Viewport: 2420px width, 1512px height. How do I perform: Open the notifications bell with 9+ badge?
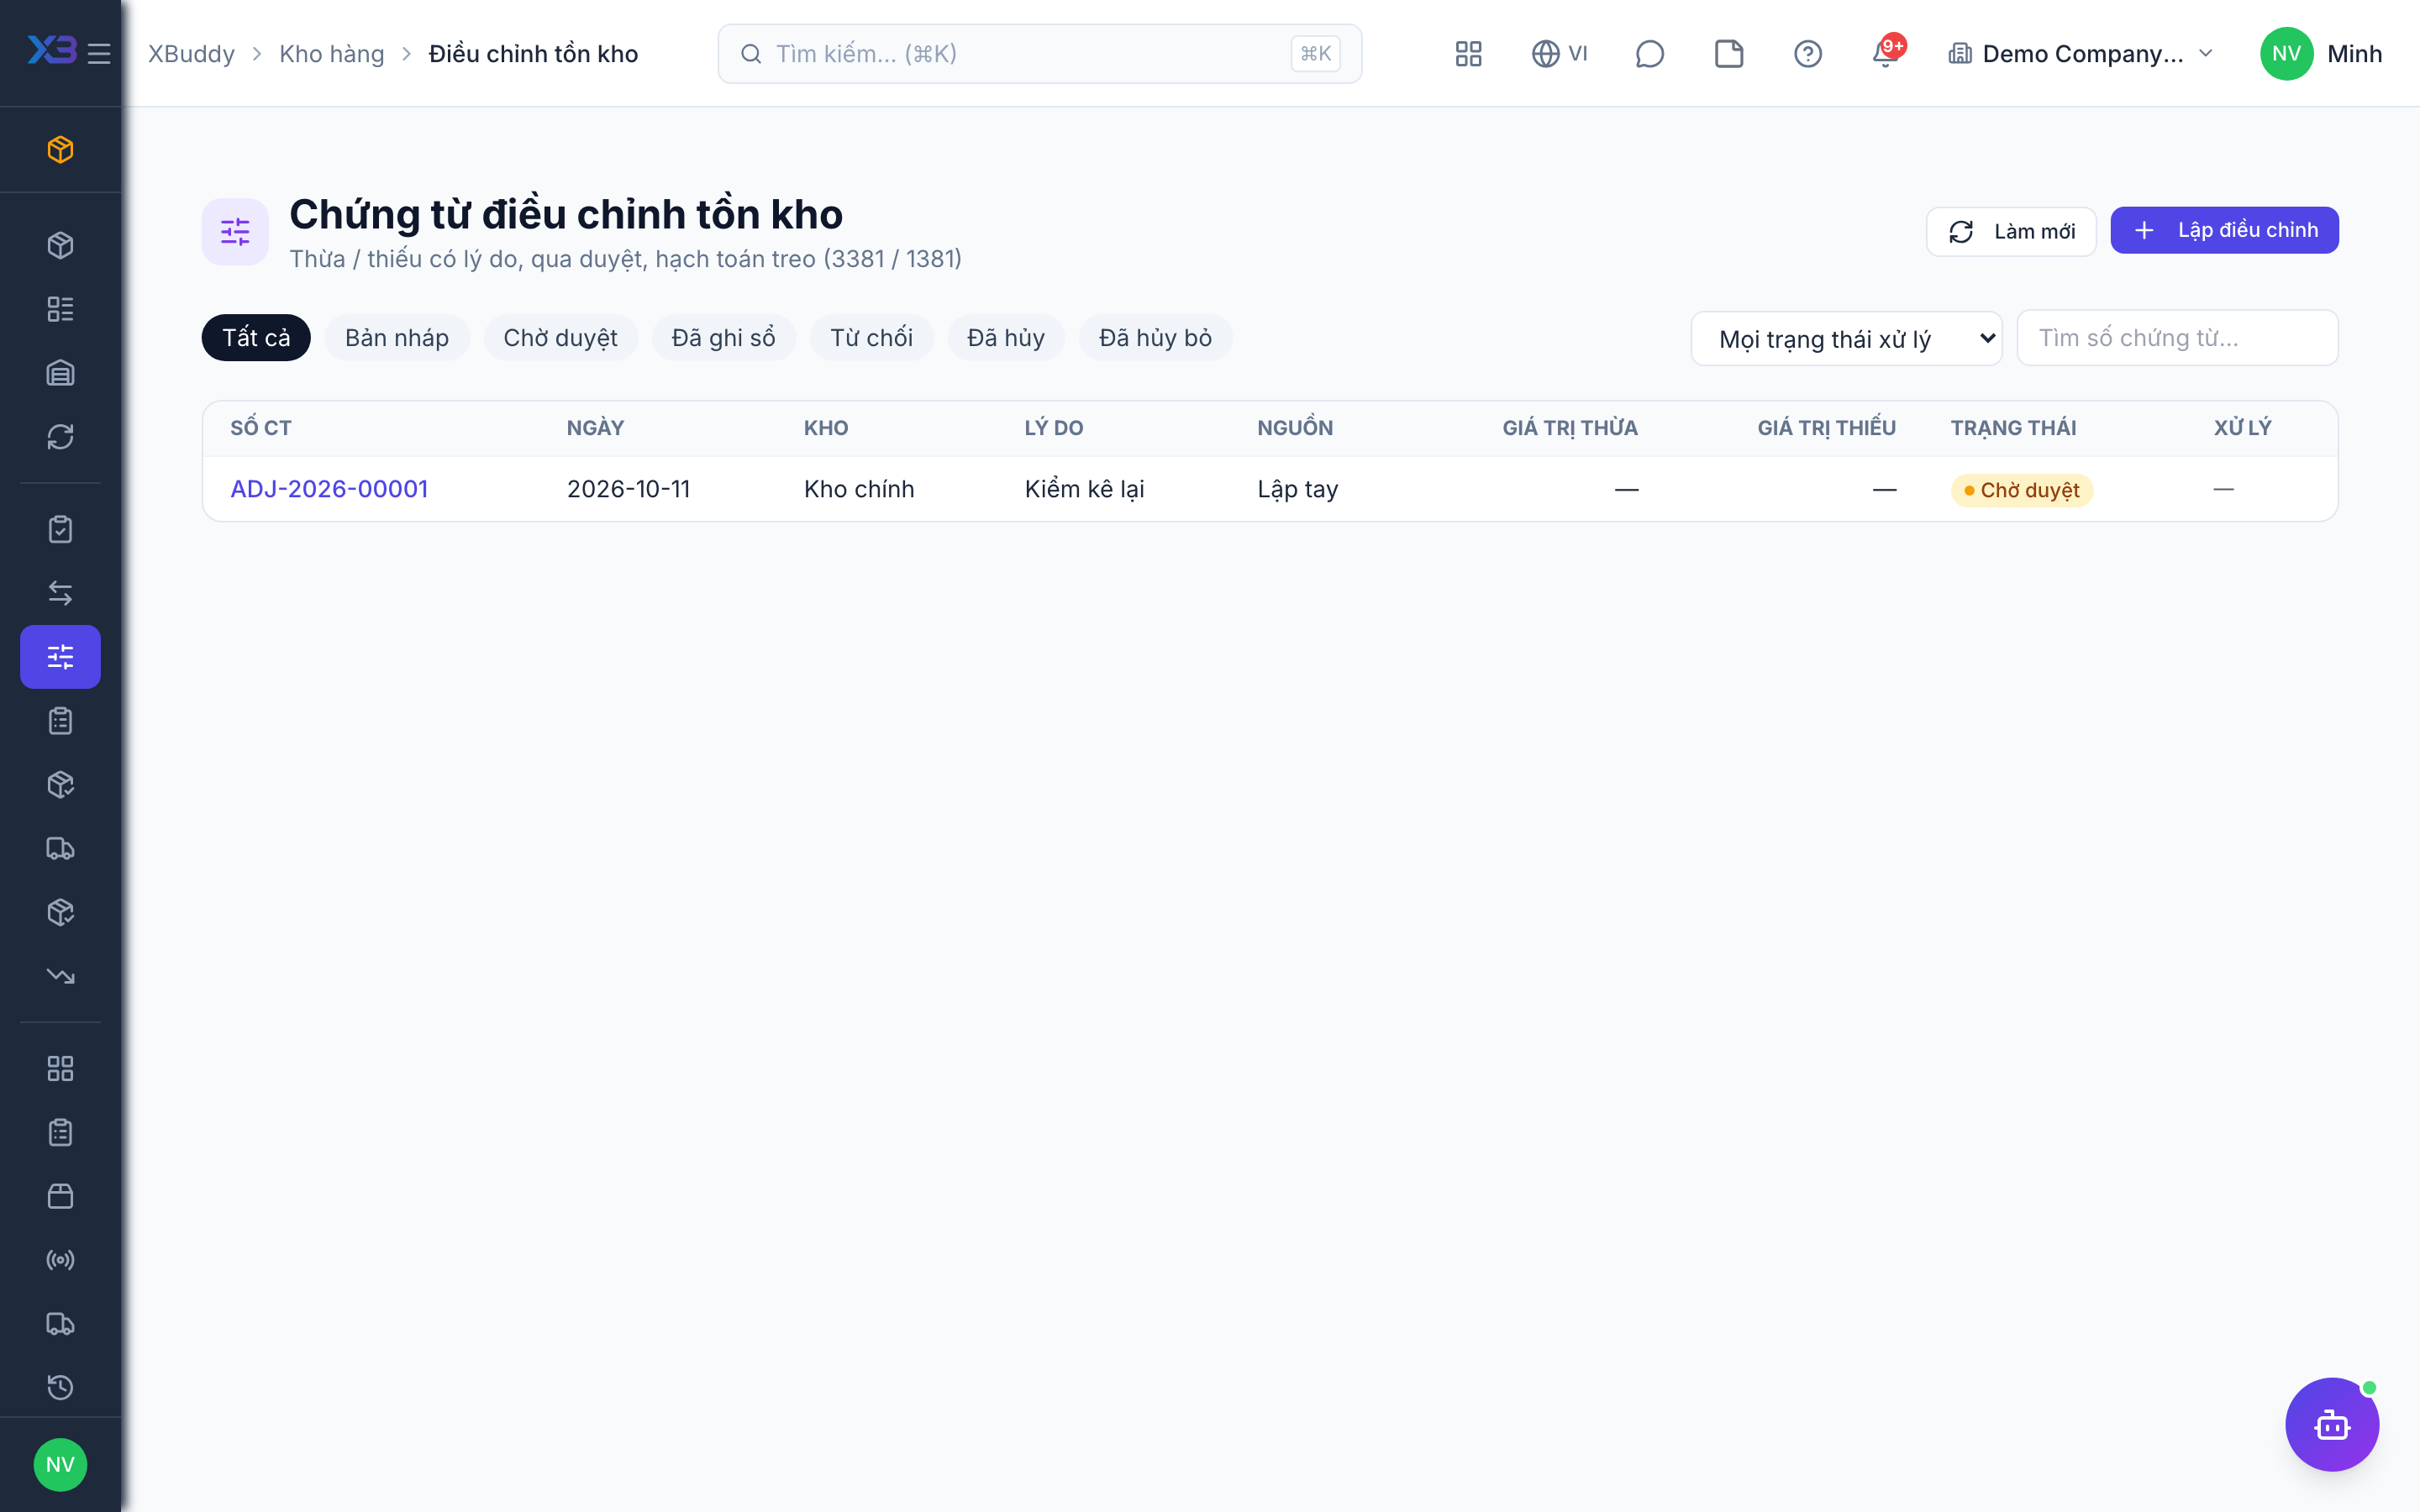click(x=1886, y=52)
